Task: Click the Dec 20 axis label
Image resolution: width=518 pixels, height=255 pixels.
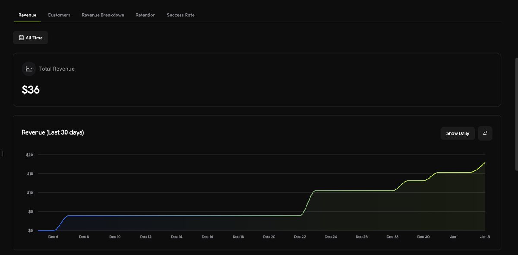Action: (269, 237)
